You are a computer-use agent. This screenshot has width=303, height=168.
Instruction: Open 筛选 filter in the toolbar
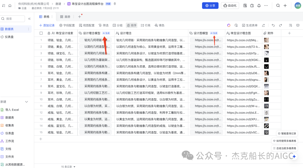pyautogui.click(x=104, y=25)
